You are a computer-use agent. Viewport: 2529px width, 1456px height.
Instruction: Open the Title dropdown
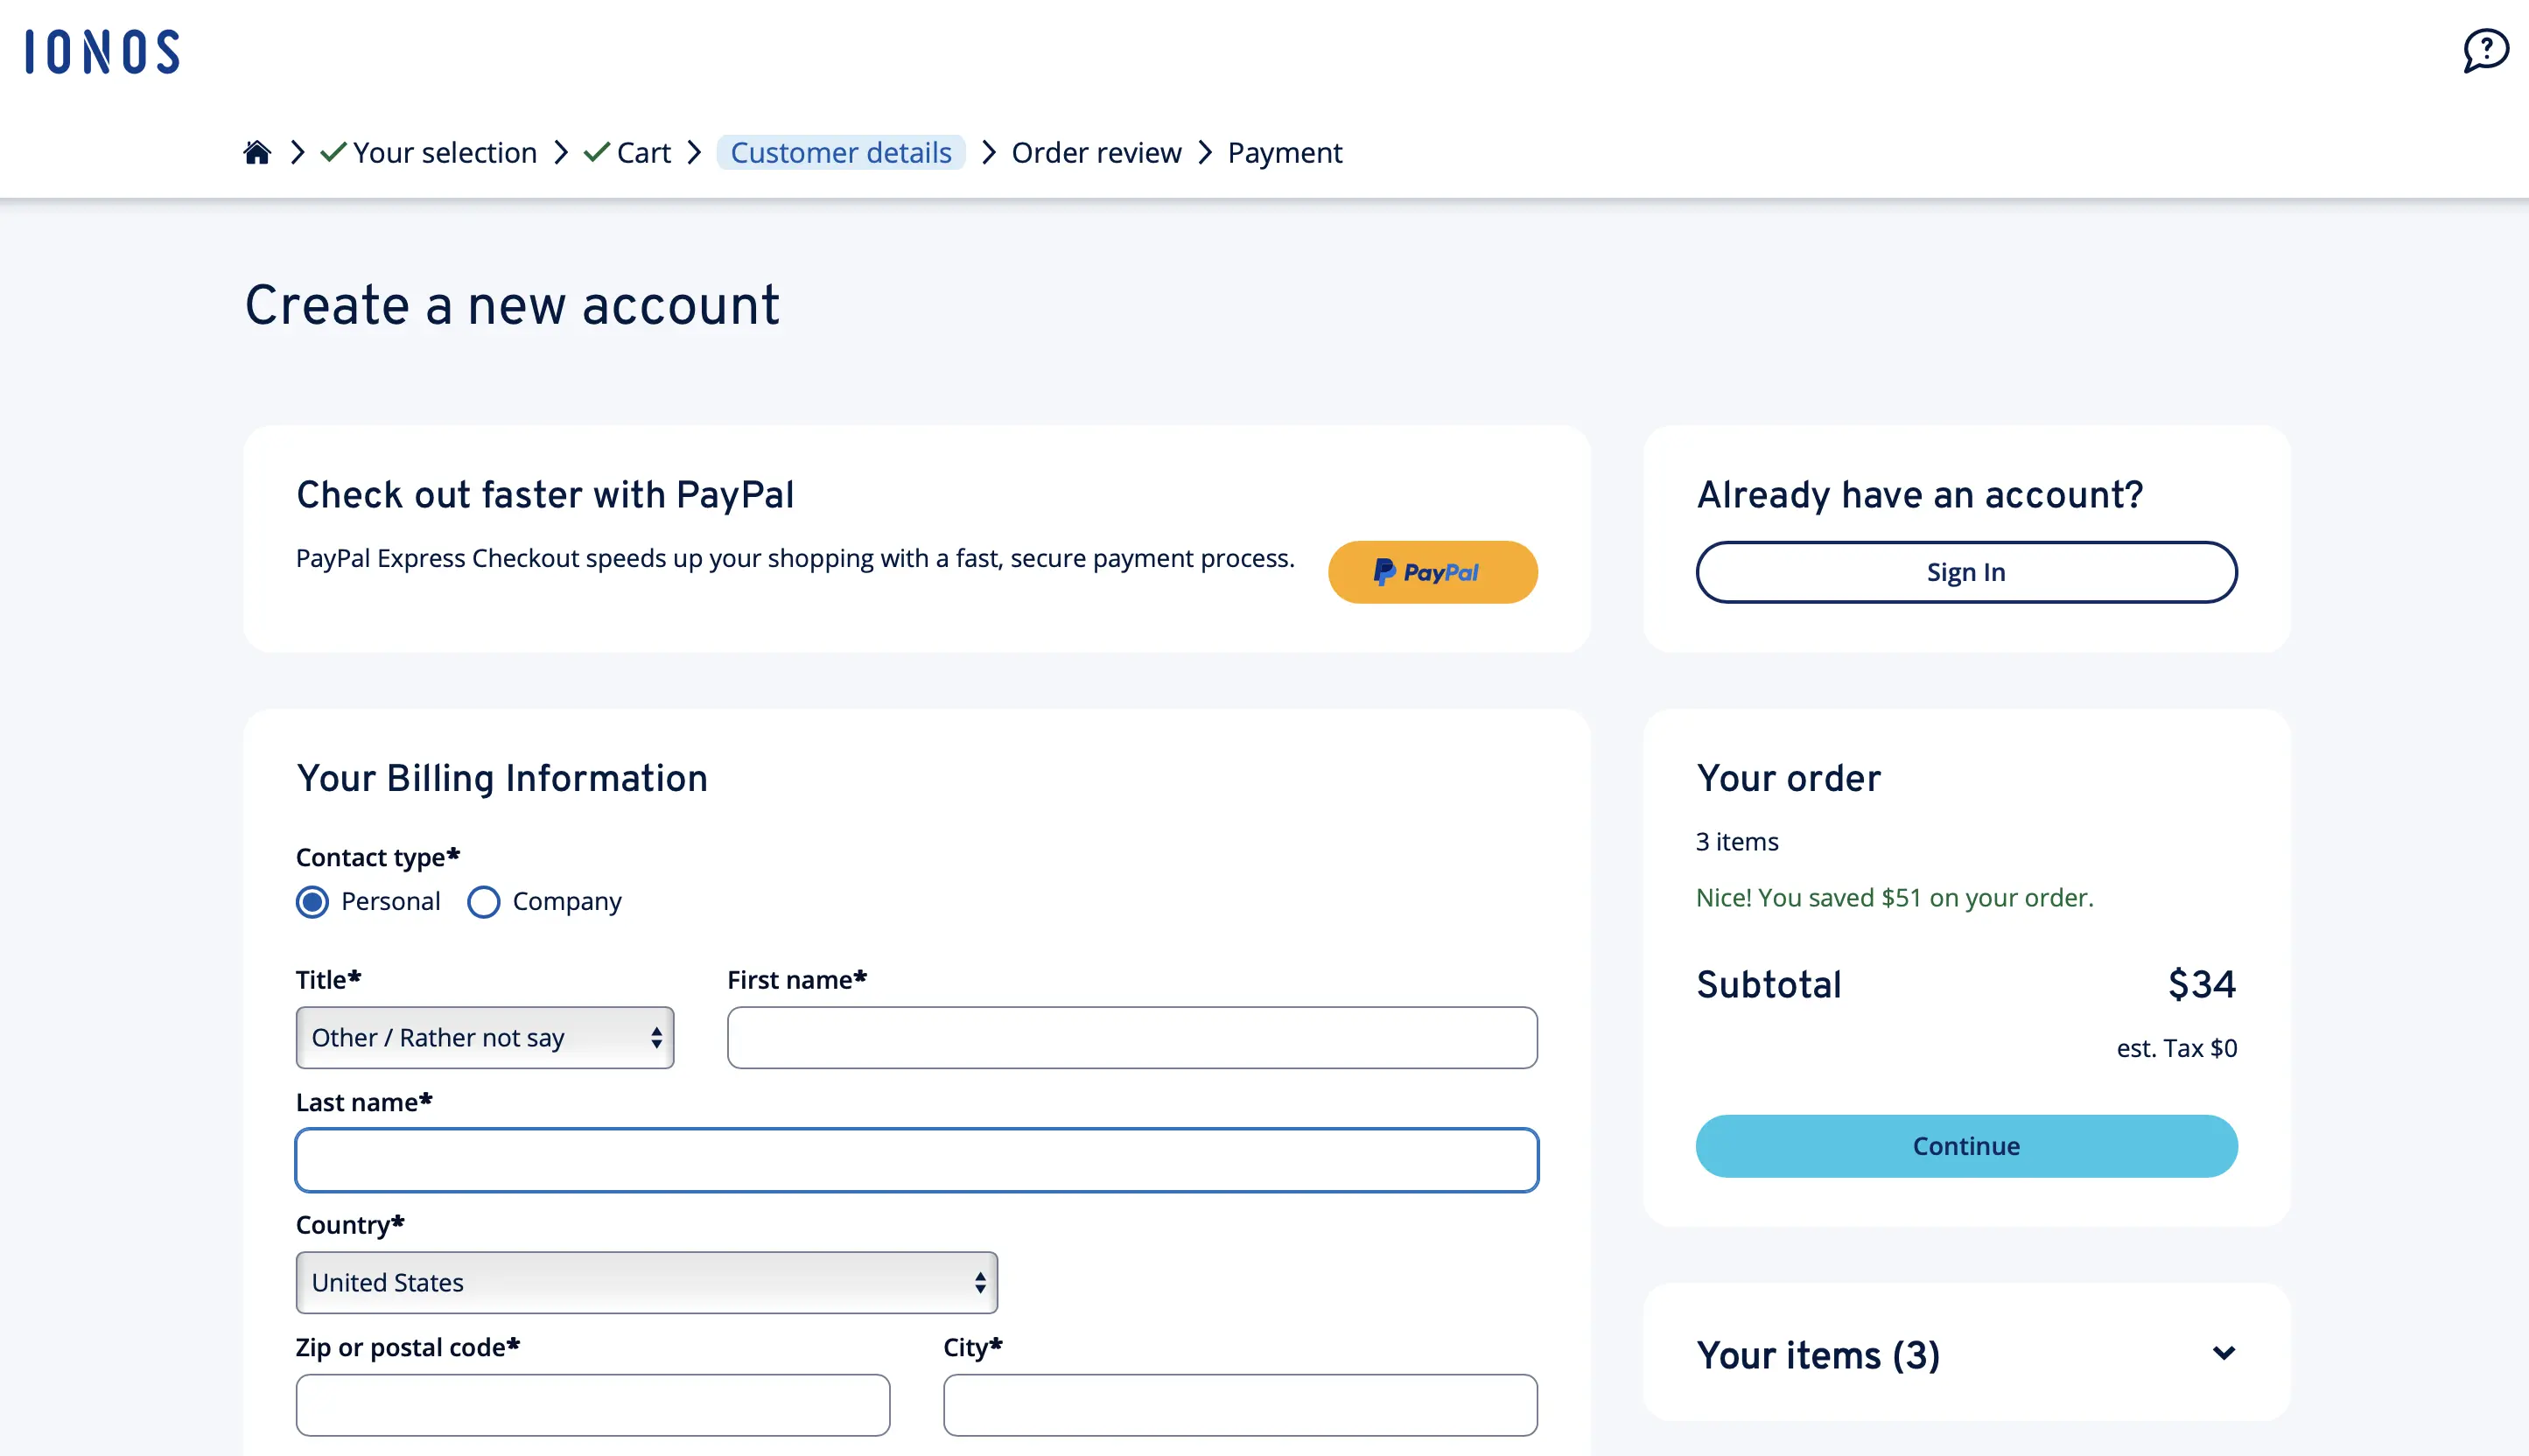[484, 1037]
